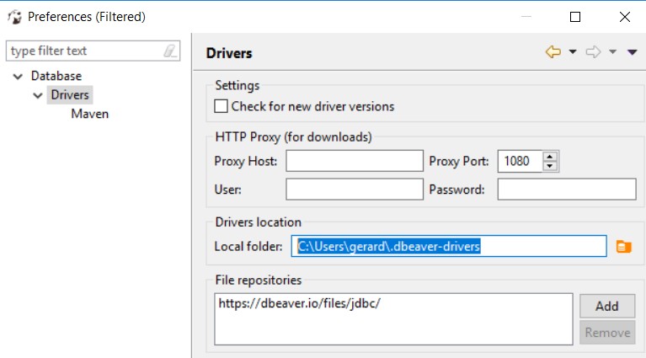646x358 pixels.
Task: Click the proxy Password field
Action: click(x=566, y=190)
